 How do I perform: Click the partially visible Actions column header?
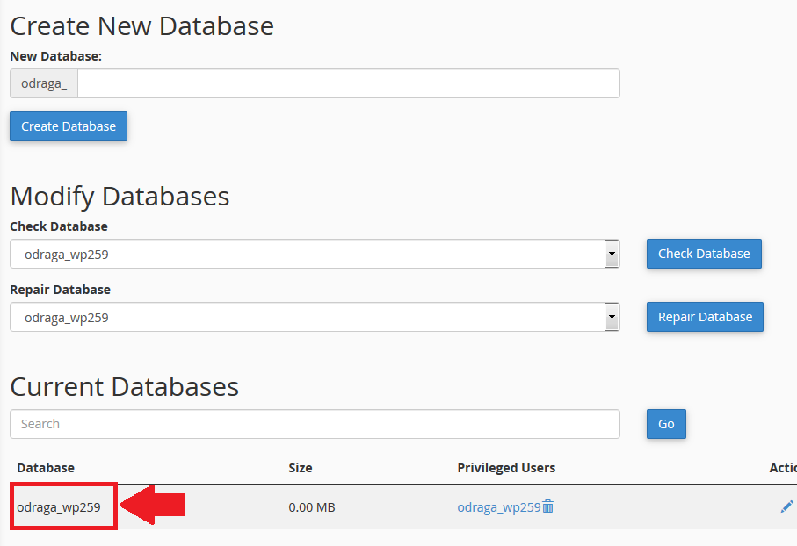[x=783, y=467]
